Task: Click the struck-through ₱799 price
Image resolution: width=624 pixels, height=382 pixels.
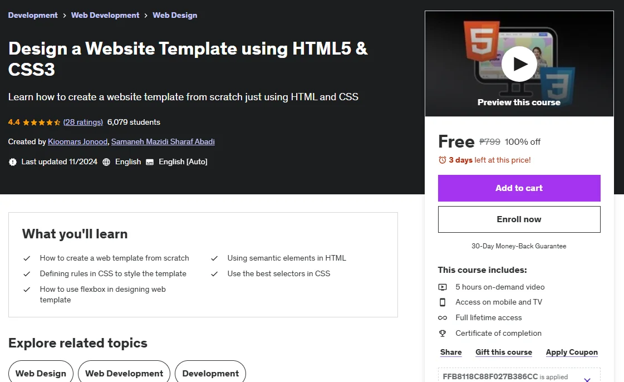Action: pyautogui.click(x=490, y=141)
